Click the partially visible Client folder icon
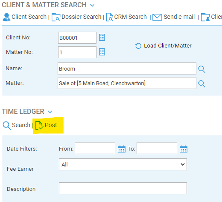 pyautogui.click(x=205, y=17)
